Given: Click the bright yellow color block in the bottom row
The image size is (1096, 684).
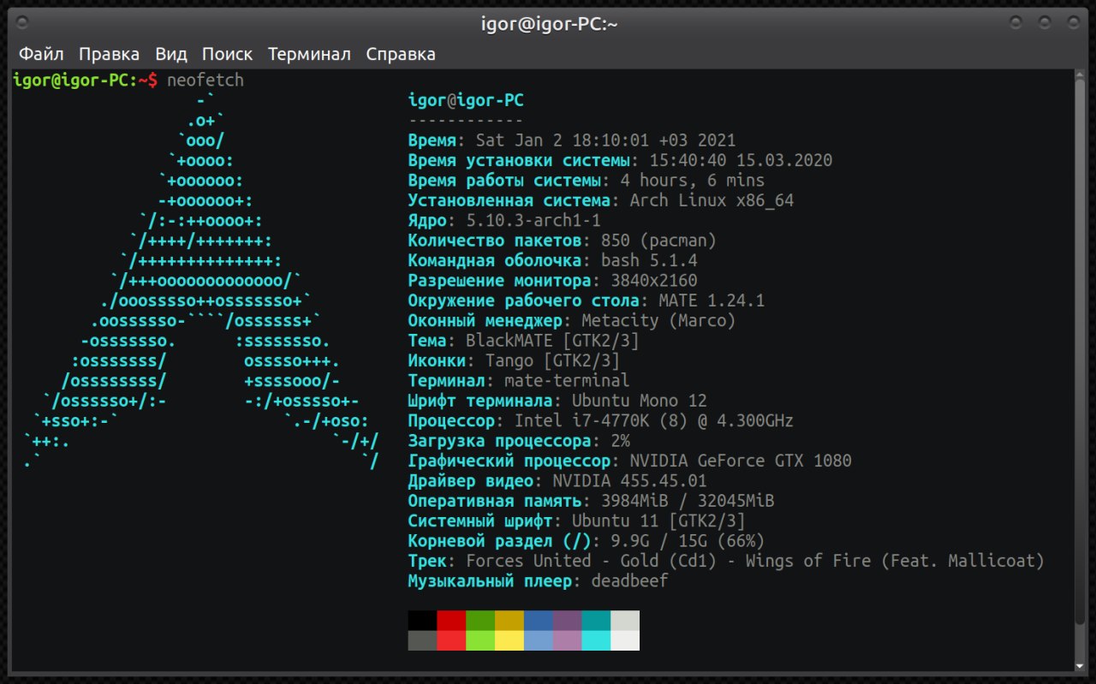Looking at the screenshot, I should pos(509,640).
